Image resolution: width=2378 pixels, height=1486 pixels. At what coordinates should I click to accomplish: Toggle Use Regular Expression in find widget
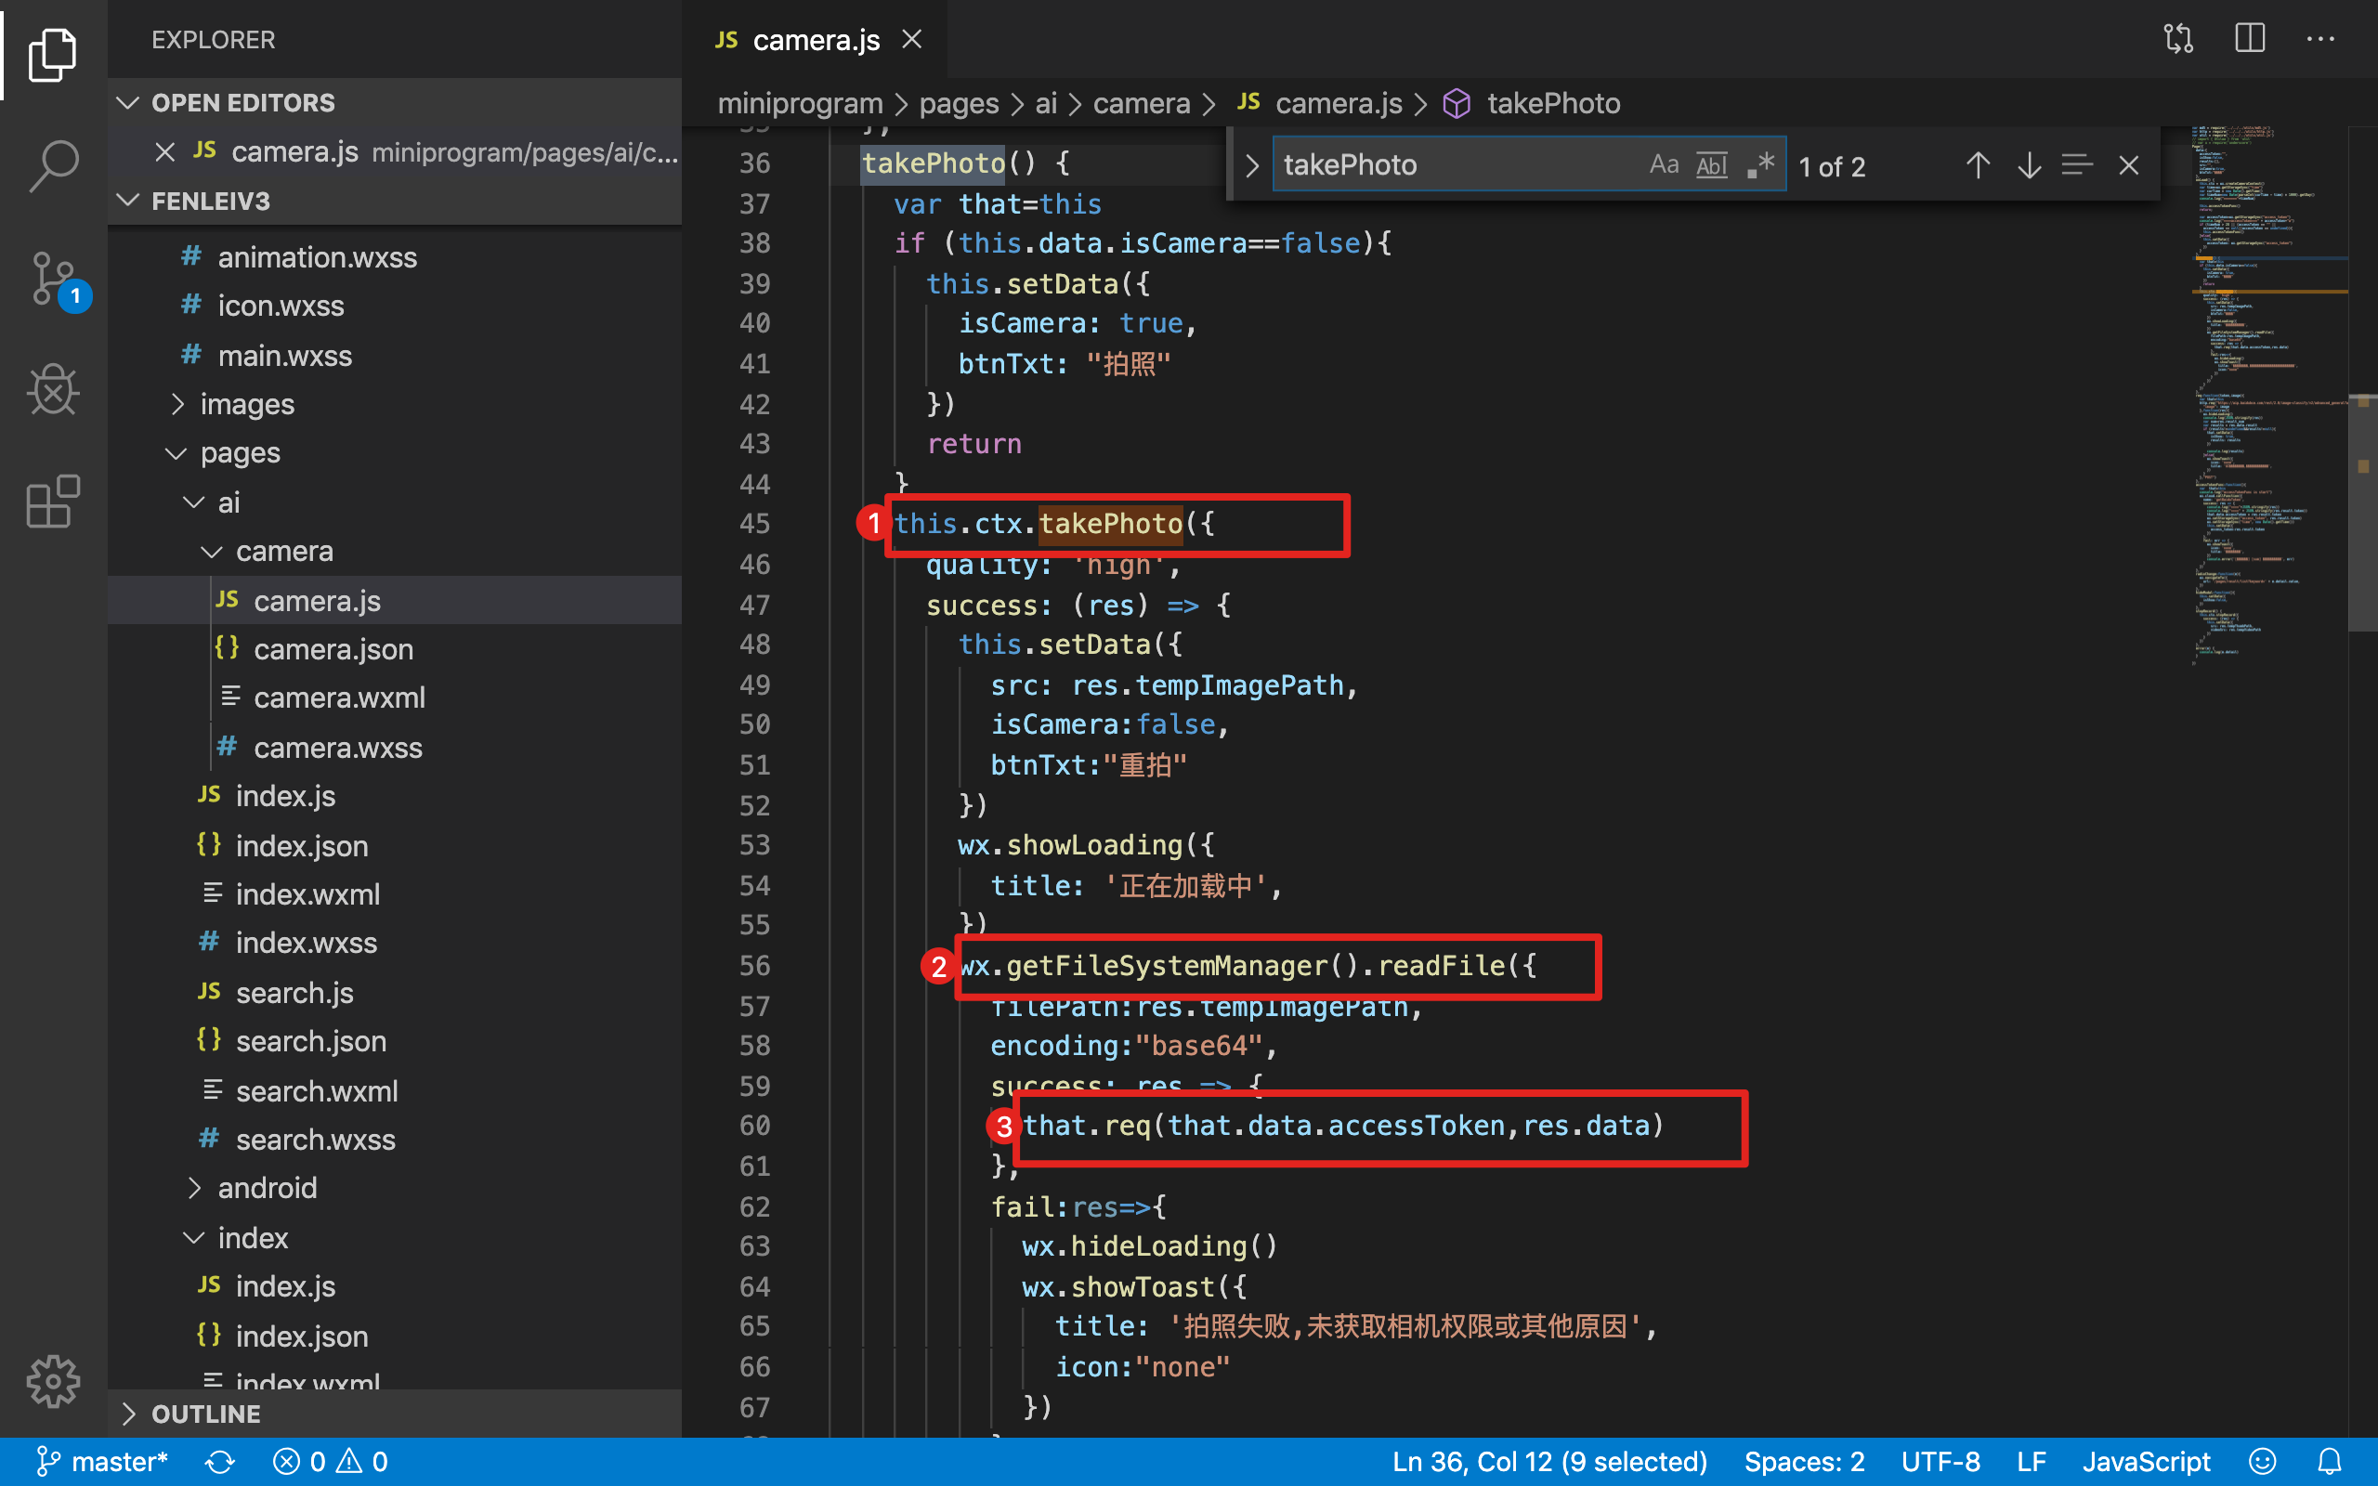coord(1760,165)
